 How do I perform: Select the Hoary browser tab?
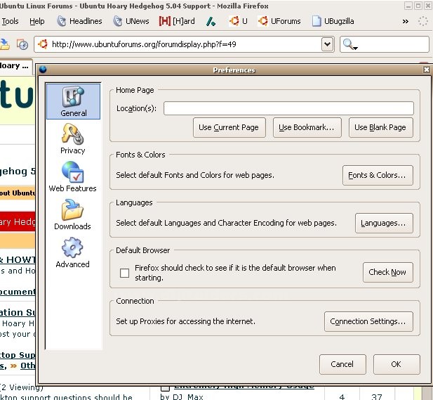(x=15, y=66)
